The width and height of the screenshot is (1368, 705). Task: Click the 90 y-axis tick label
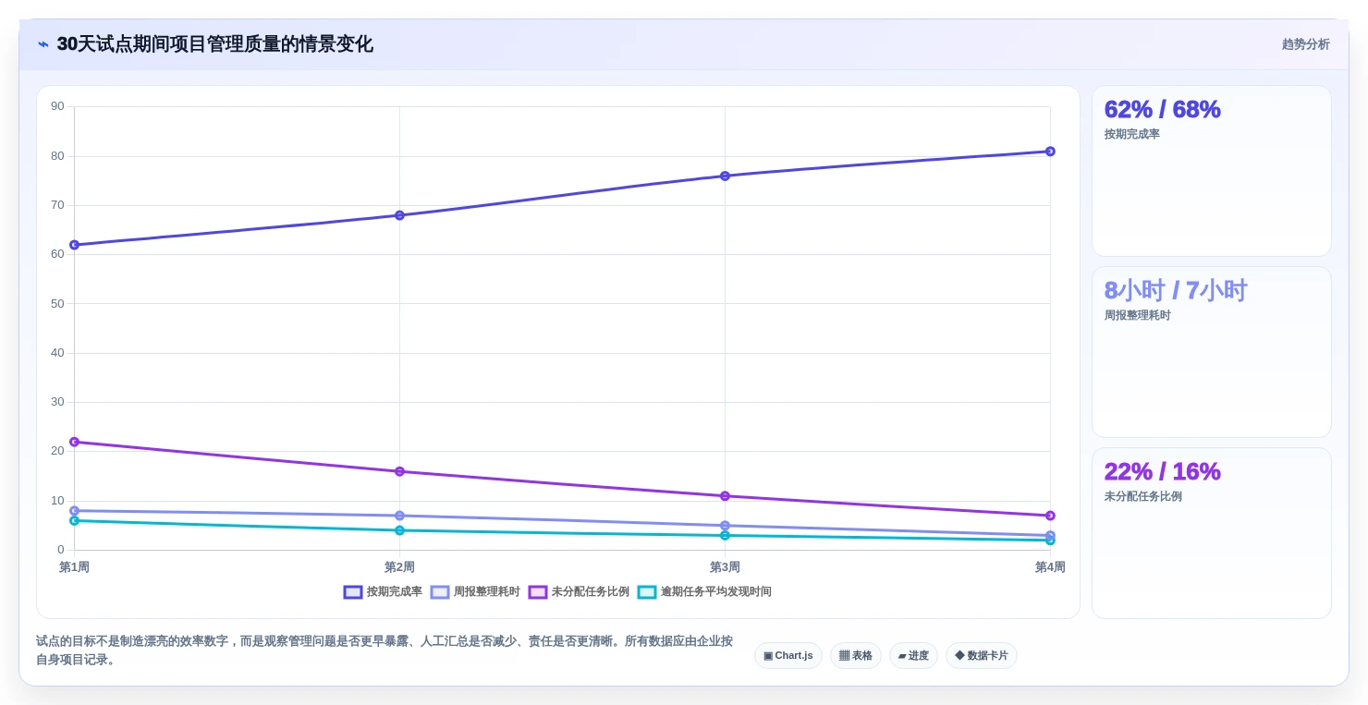tap(57, 106)
